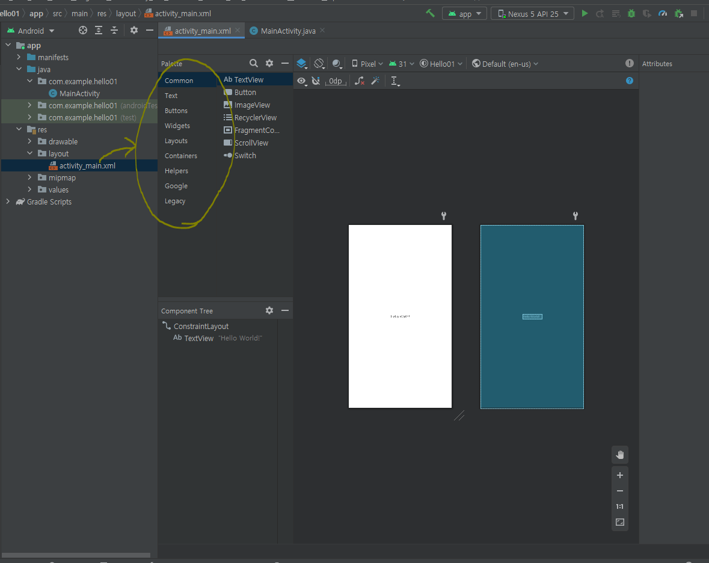This screenshot has width=709, height=563.
Task: Collapse all nodes in project panel
Action: [x=114, y=30]
